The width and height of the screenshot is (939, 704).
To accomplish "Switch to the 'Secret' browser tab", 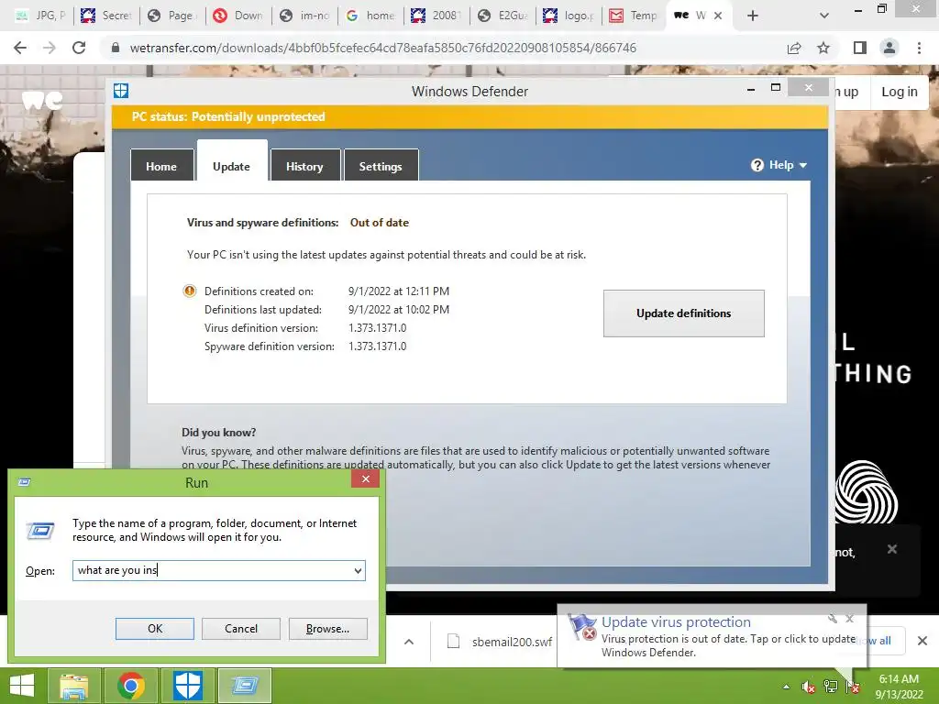I will click(x=106, y=16).
